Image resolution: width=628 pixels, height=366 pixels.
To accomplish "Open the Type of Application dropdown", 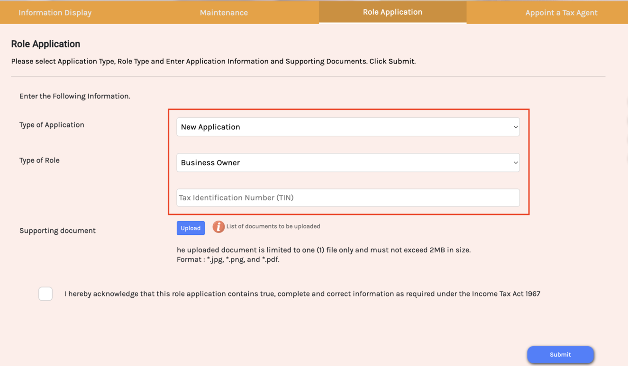I will [x=347, y=127].
